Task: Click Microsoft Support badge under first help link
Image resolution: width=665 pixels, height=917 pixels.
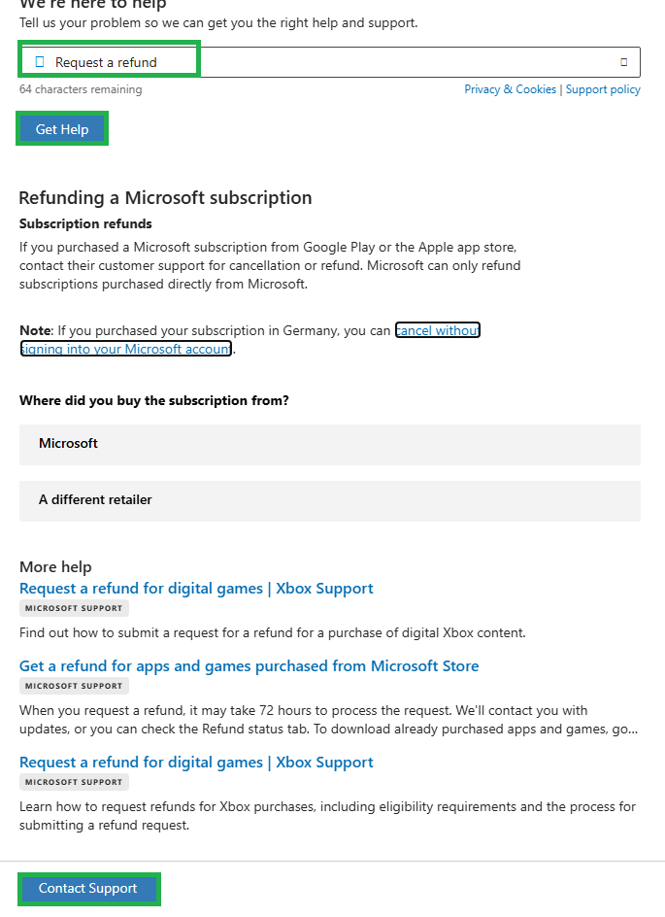Action: click(x=74, y=608)
